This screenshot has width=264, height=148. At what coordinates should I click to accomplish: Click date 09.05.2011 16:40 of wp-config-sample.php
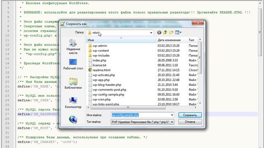(x=168, y=95)
